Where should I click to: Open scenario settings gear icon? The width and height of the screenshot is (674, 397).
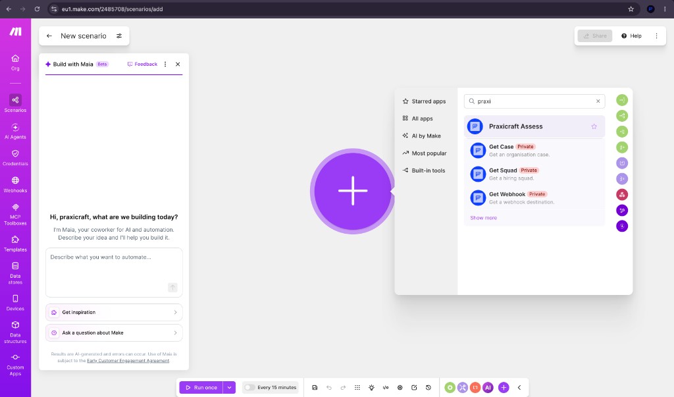[400, 388]
